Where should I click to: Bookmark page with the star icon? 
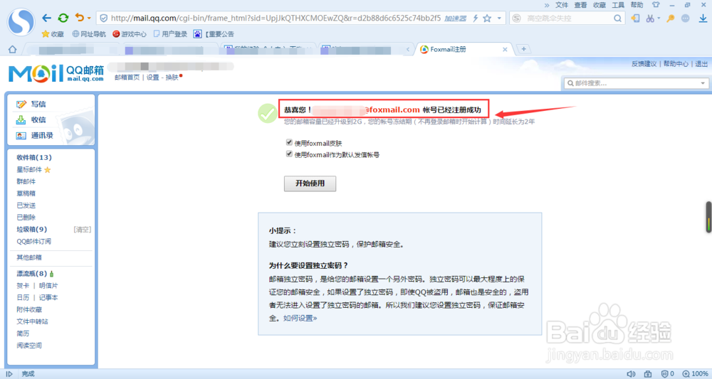[x=487, y=18]
